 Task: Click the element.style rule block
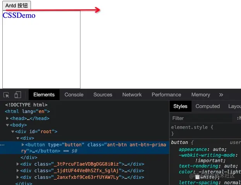(x=192, y=130)
